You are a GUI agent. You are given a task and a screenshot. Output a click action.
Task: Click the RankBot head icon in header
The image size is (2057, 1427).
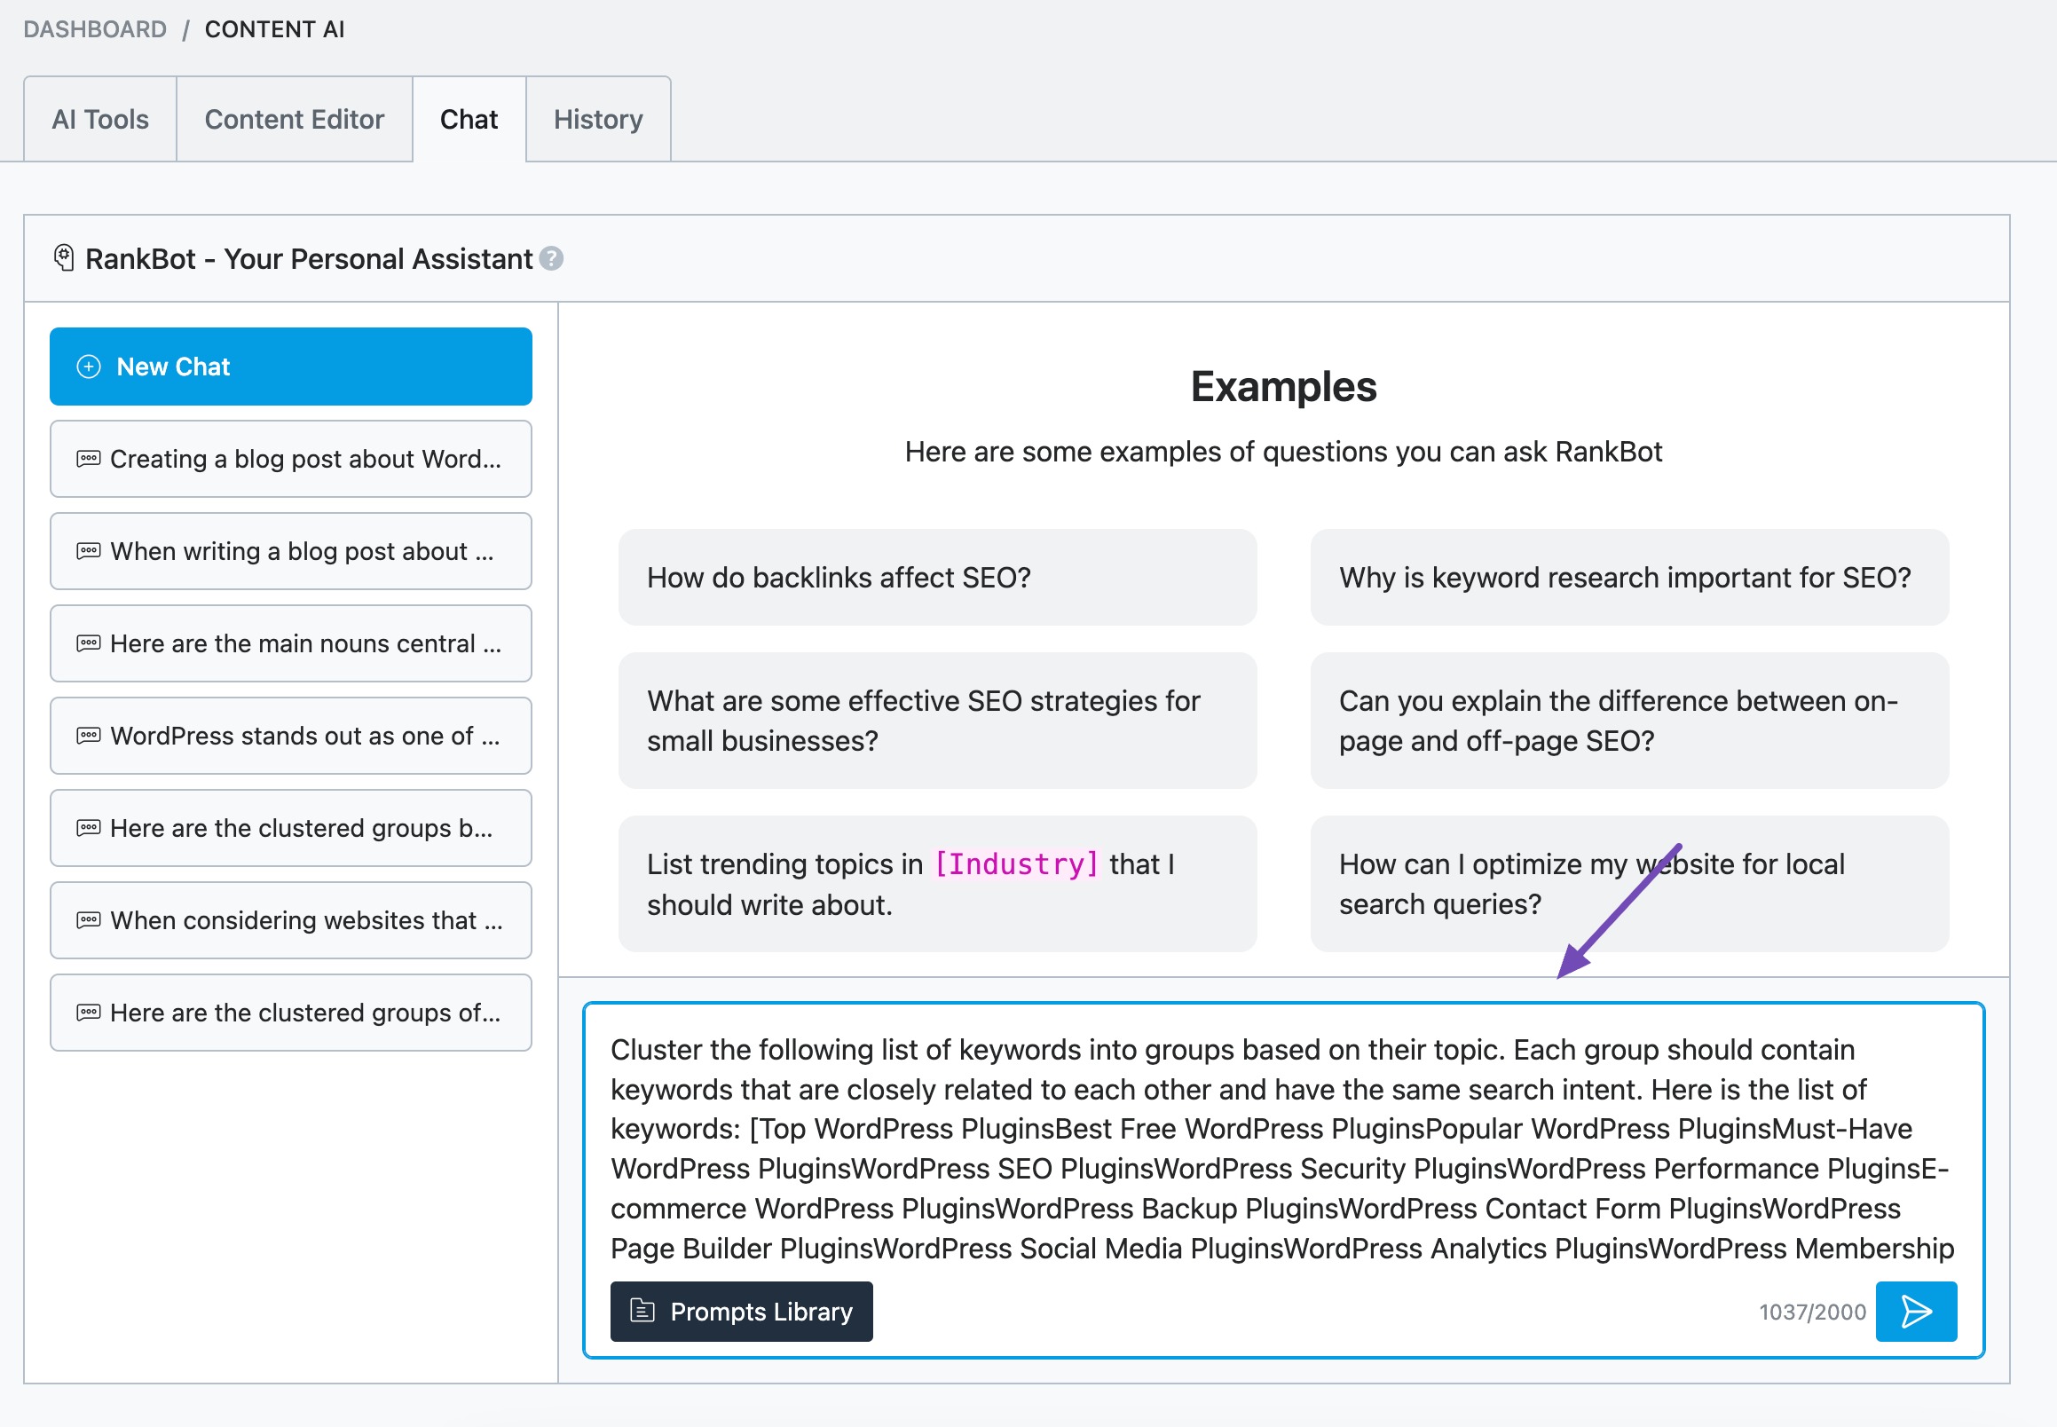(x=64, y=258)
